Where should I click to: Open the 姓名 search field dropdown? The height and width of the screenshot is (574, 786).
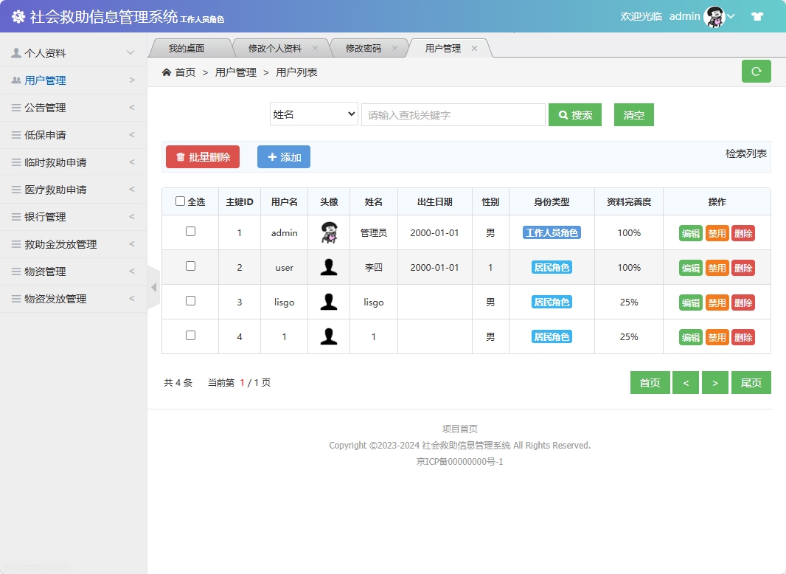click(x=313, y=114)
